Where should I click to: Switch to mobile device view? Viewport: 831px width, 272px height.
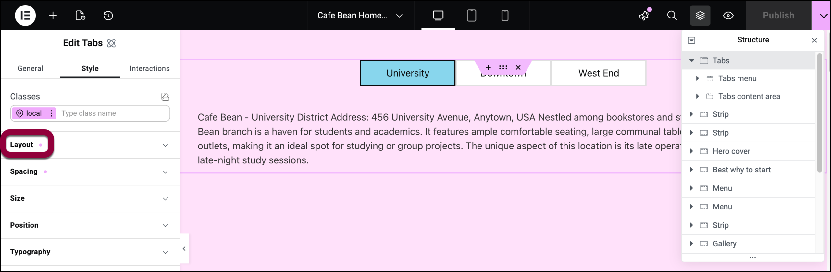[x=505, y=15]
